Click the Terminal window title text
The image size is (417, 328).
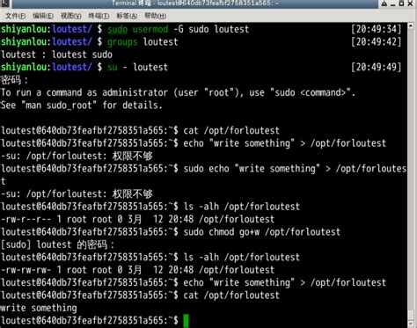pos(195,4)
